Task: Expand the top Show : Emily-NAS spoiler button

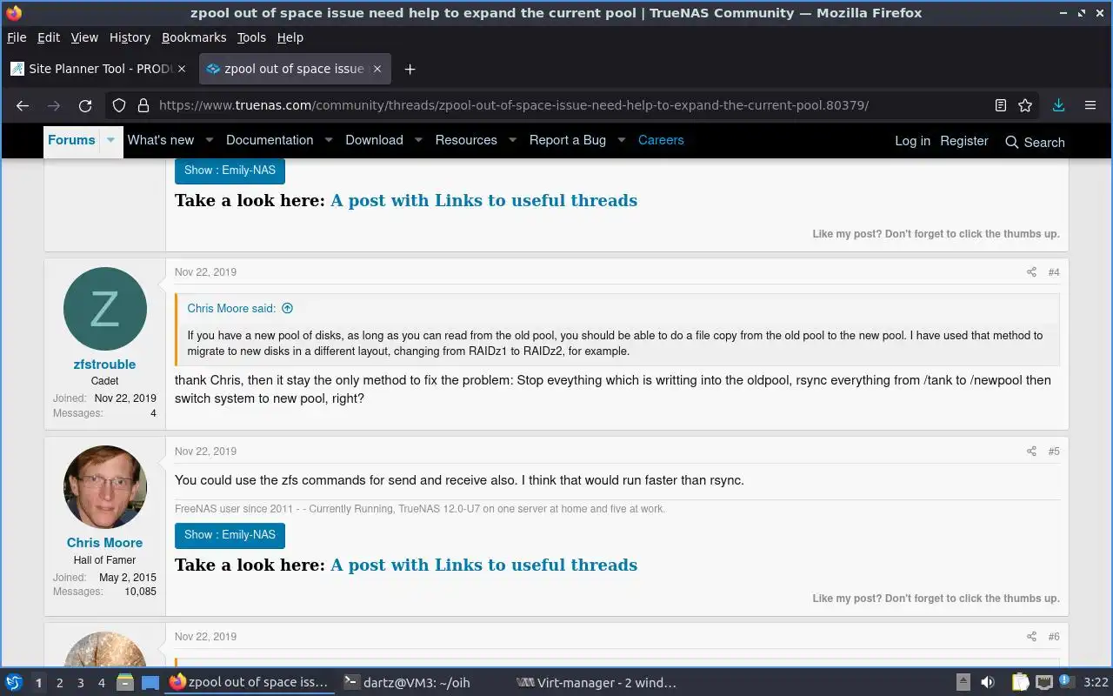Action: click(x=230, y=171)
